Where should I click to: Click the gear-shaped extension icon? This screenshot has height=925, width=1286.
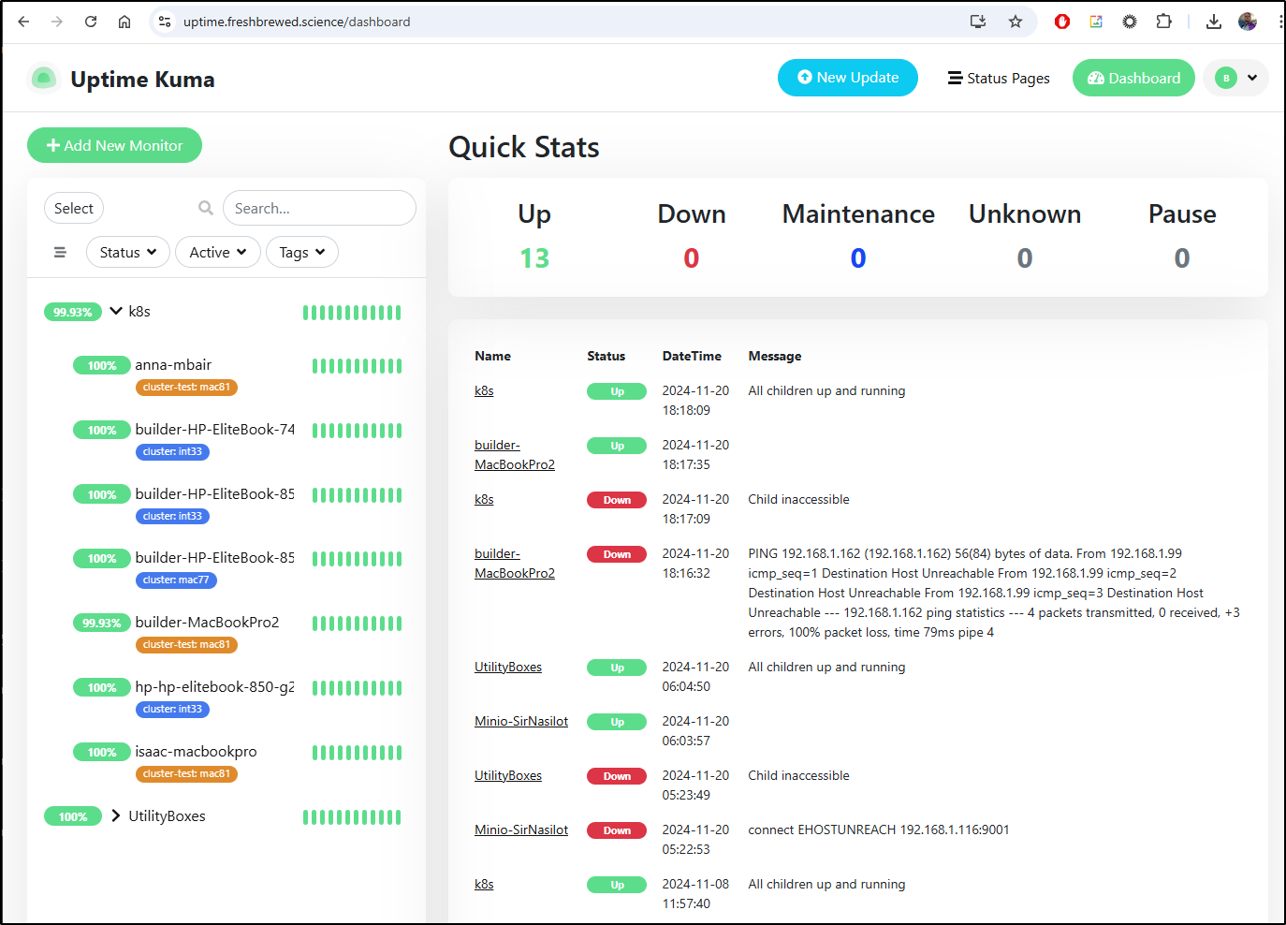click(x=1130, y=22)
